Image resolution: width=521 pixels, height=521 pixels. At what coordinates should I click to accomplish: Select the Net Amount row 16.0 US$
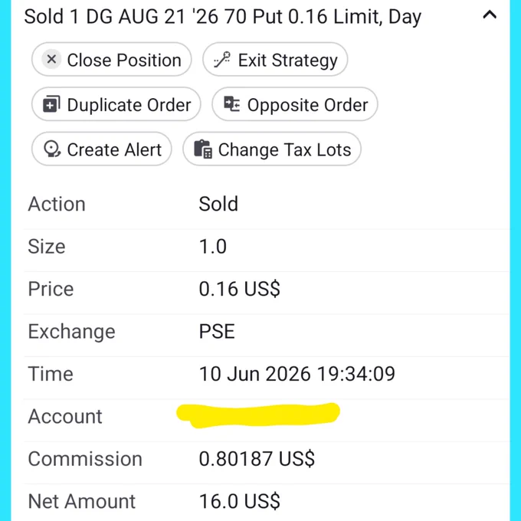[266, 501]
